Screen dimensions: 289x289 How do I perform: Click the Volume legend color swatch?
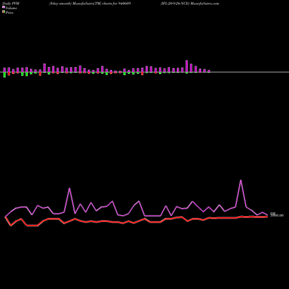pos(3,7)
